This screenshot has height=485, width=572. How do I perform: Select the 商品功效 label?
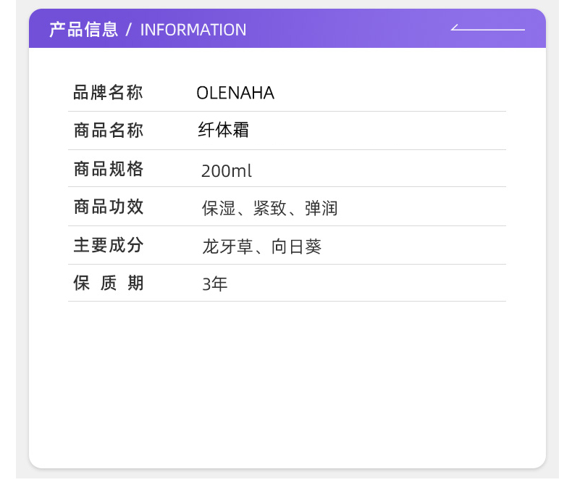point(109,207)
